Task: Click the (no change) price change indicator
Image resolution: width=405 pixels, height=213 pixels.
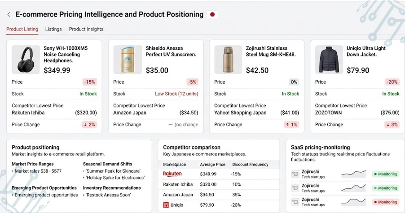Action: 183,125
